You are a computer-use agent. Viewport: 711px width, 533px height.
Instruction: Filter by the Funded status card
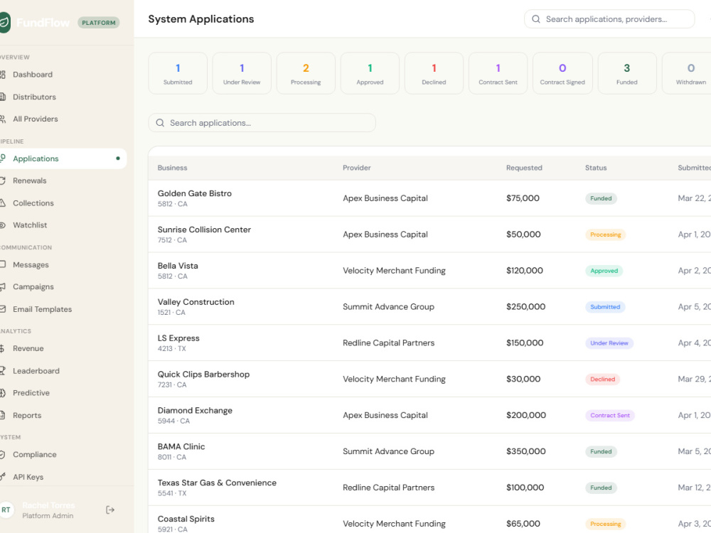[x=627, y=73]
